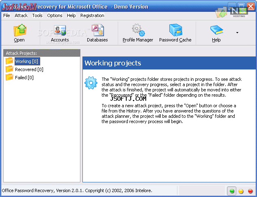The height and width of the screenshot is (197, 257).
Task: Click the folder icon beside Failed [0]
Action: pyautogui.click(x=9, y=77)
